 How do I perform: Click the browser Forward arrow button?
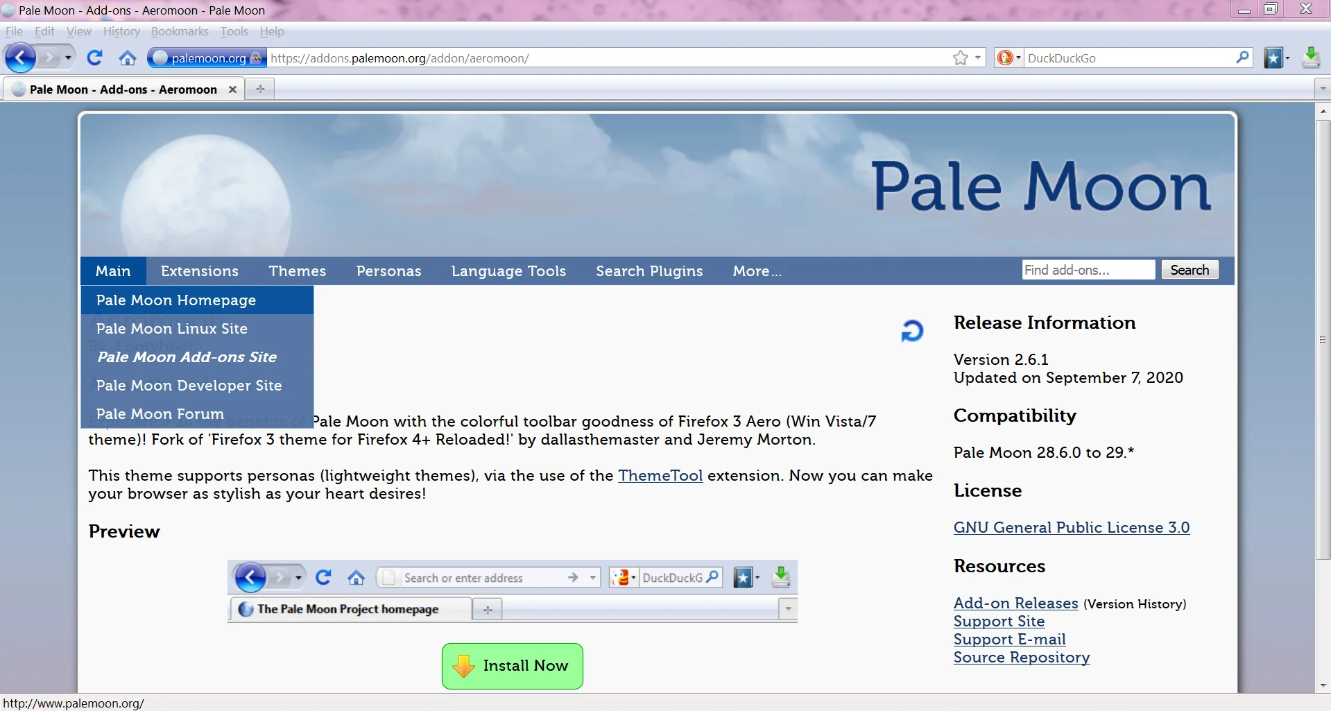click(x=49, y=58)
